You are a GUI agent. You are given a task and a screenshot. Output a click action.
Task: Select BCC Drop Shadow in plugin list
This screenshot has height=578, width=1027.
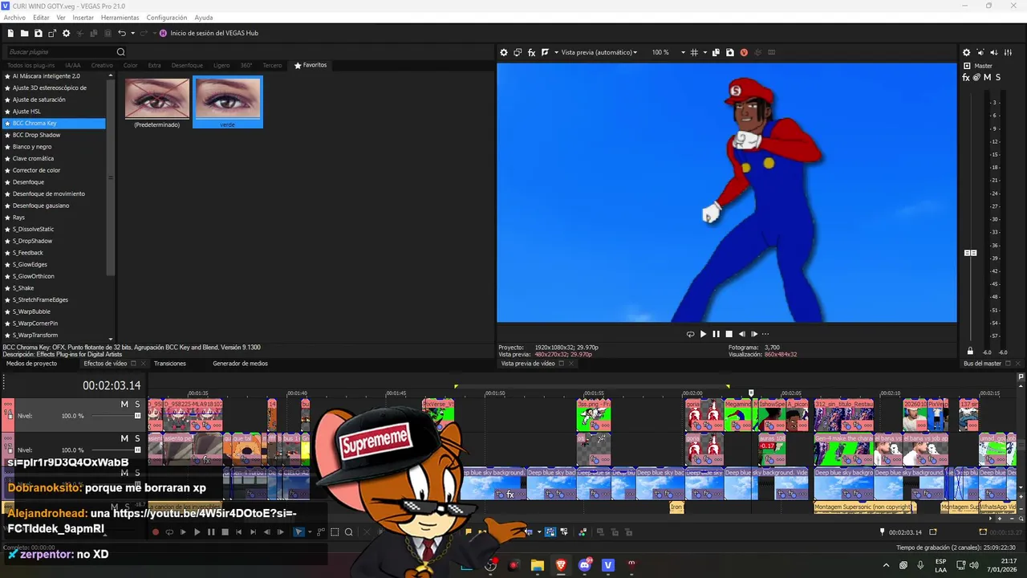(x=36, y=135)
